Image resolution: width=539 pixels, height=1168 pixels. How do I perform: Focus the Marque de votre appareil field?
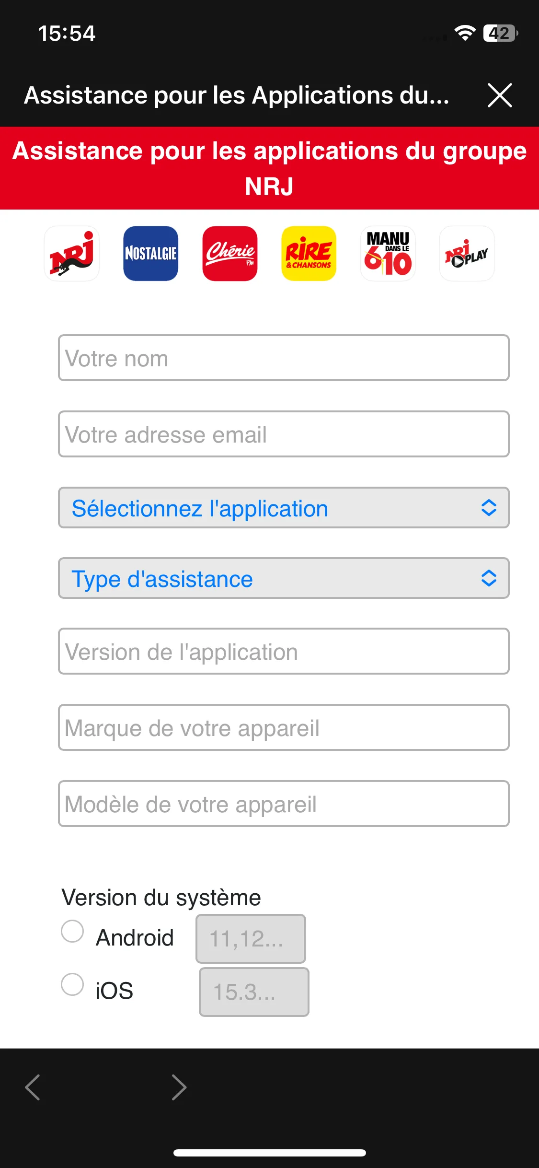pyautogui.click(x=284, y=727)
